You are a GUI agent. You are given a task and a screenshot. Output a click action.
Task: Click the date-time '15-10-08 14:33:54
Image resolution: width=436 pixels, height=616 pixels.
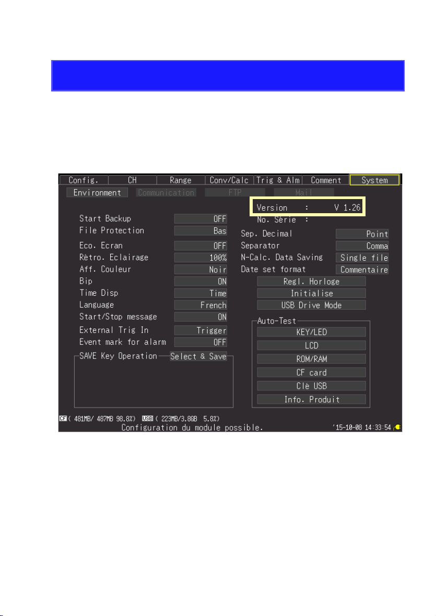pyautogui.click(x=361, y=427)
